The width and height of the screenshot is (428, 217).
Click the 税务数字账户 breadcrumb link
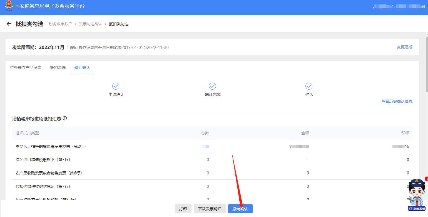61,24
